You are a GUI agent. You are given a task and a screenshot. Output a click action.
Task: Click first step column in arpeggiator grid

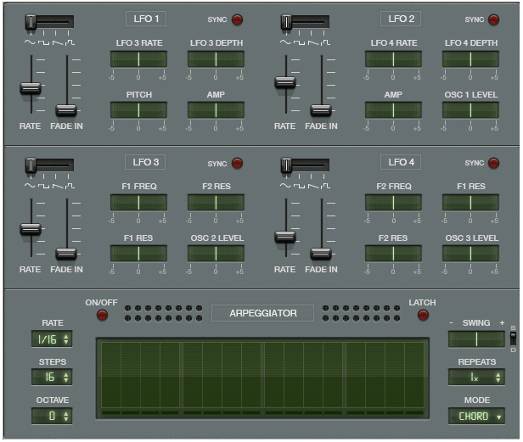pyautogui.click(x=111, y=375)
